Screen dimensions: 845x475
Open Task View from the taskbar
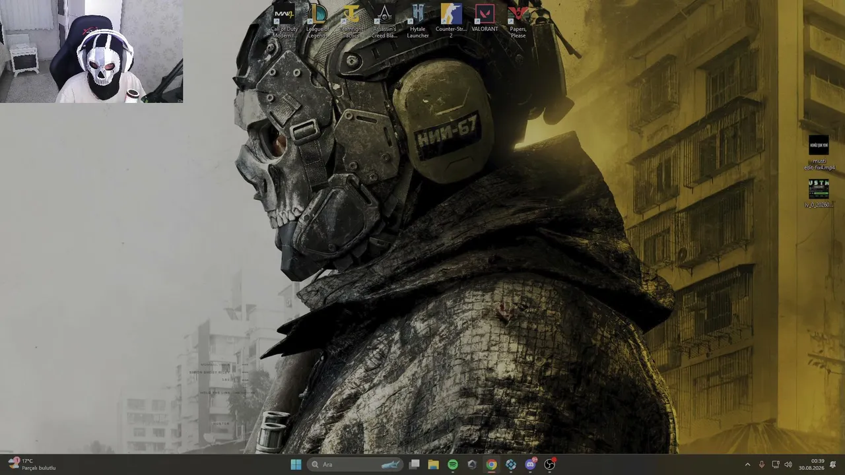(x=414, y=464)
